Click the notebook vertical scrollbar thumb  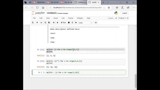[x=135, y=81]
